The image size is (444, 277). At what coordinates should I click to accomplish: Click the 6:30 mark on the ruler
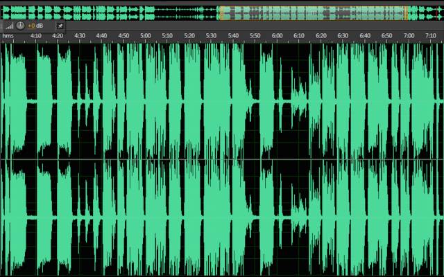[x=343, y=35]
